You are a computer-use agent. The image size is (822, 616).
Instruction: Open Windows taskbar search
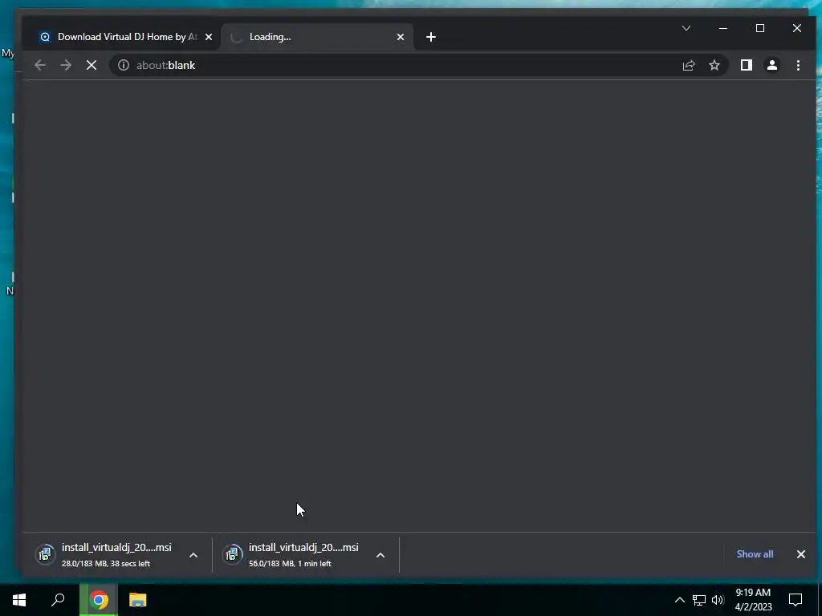coord(58,600)
